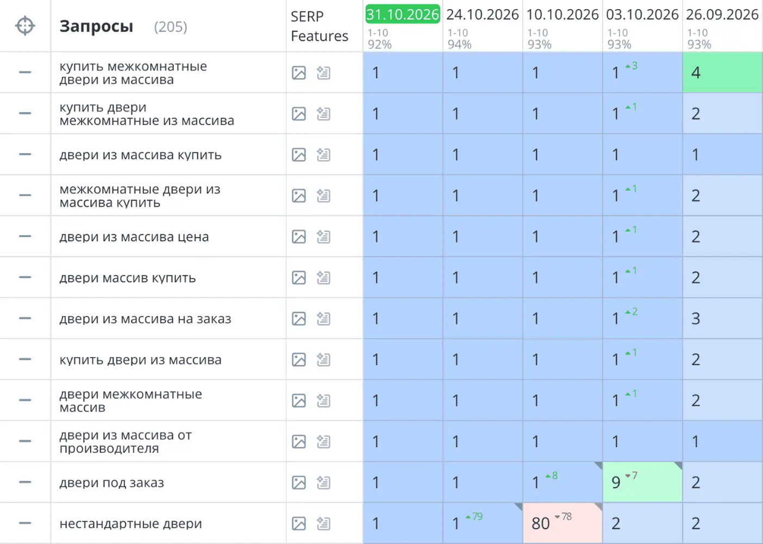The width and height of the screenshot is (763, 544).
Task: Click news-list SERP icon for 'двери из массива на заказ'
Action: coord(323,318)
